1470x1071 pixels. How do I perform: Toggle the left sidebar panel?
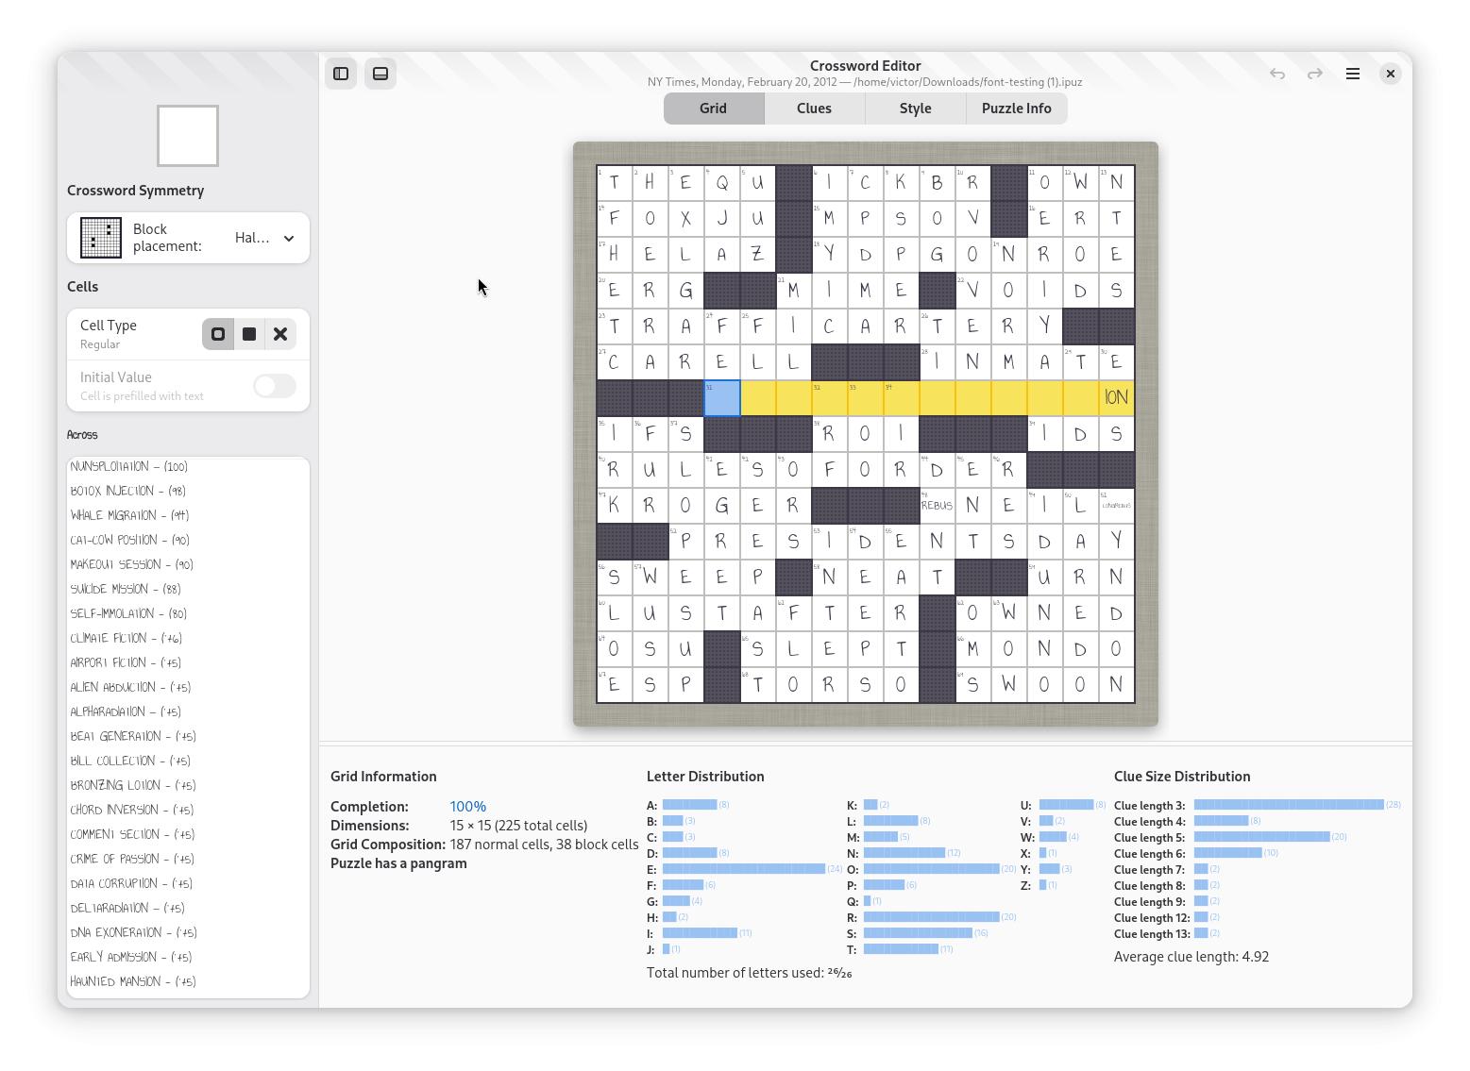(x=341, y=73)
